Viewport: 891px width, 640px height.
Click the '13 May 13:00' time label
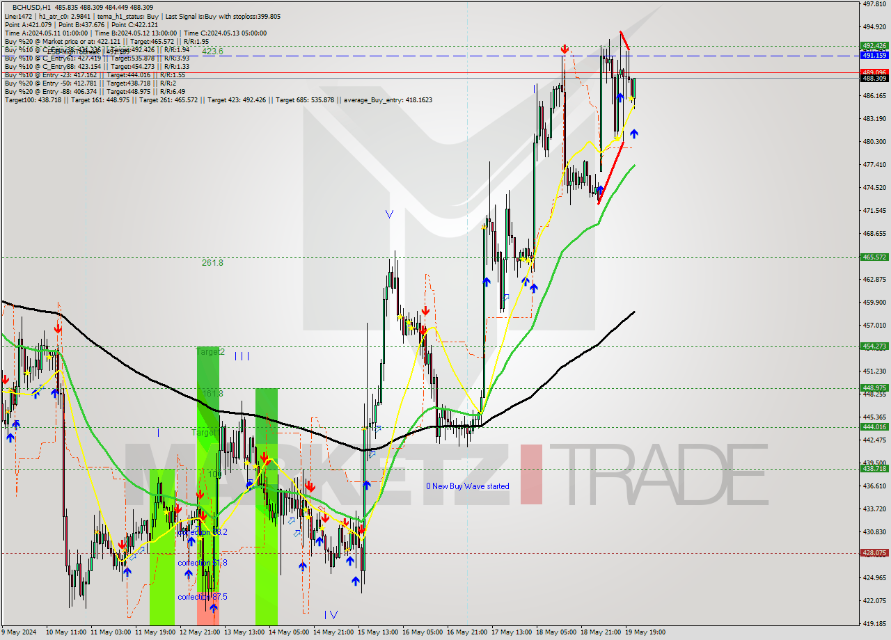click(244, 632)
